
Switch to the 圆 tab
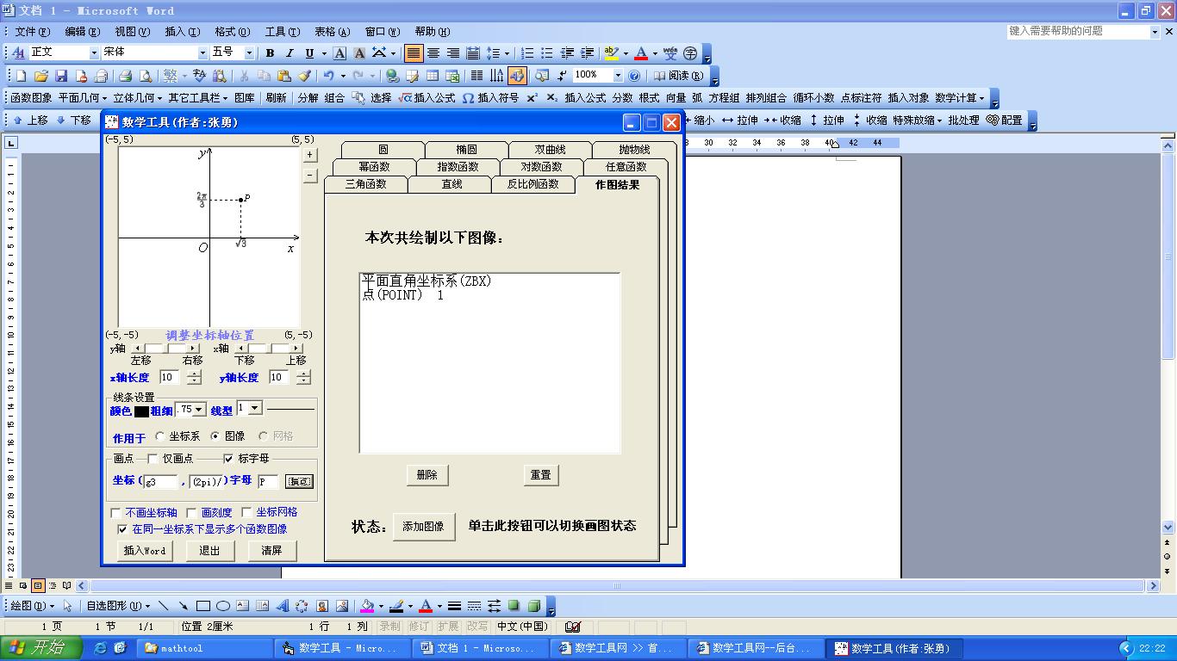tap(383, 150)
